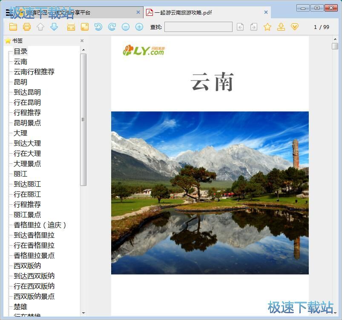Rotate the page counterclockwise

click(x=98, y=27)
